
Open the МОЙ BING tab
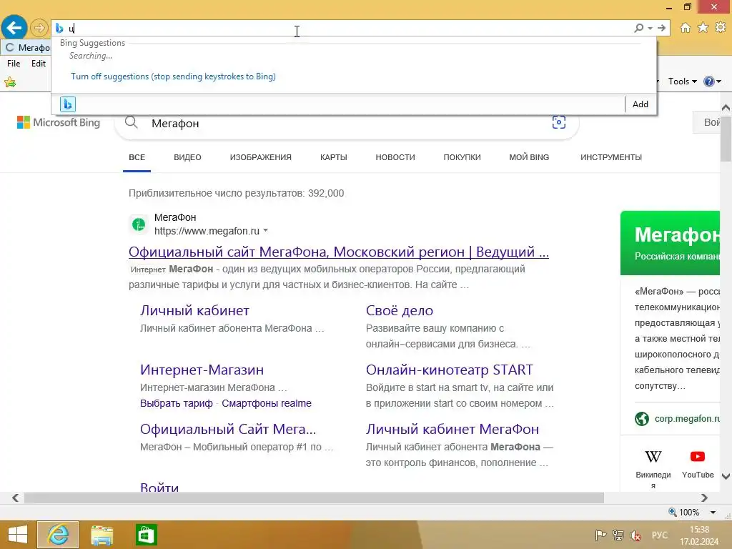coord(529,158)
